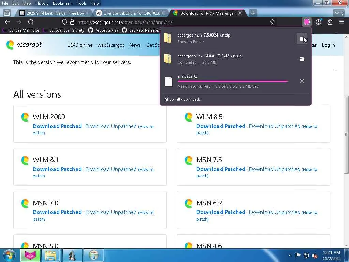Show escargot-msn-7.5.0324-en.zip in folder icon
Image resolution: width=349 pixels, height=262 pixels.
coord(302,39)
